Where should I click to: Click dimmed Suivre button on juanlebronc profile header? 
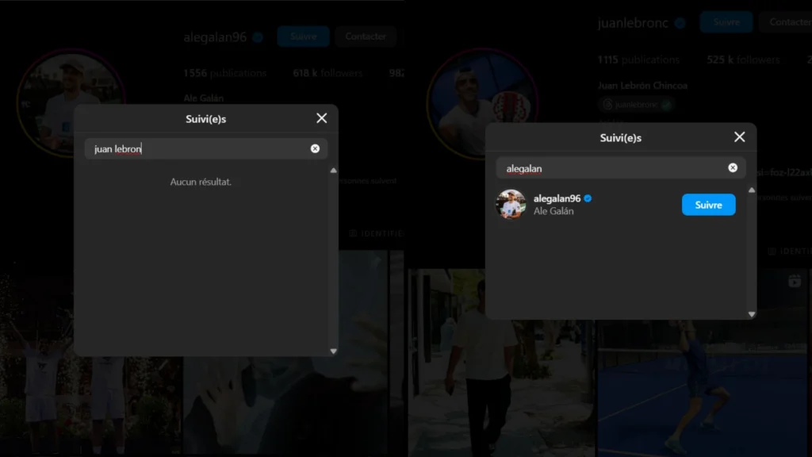click(726, 22)
